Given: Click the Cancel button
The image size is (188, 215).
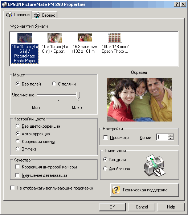Looking at the screenshot, I should (142, 207).
